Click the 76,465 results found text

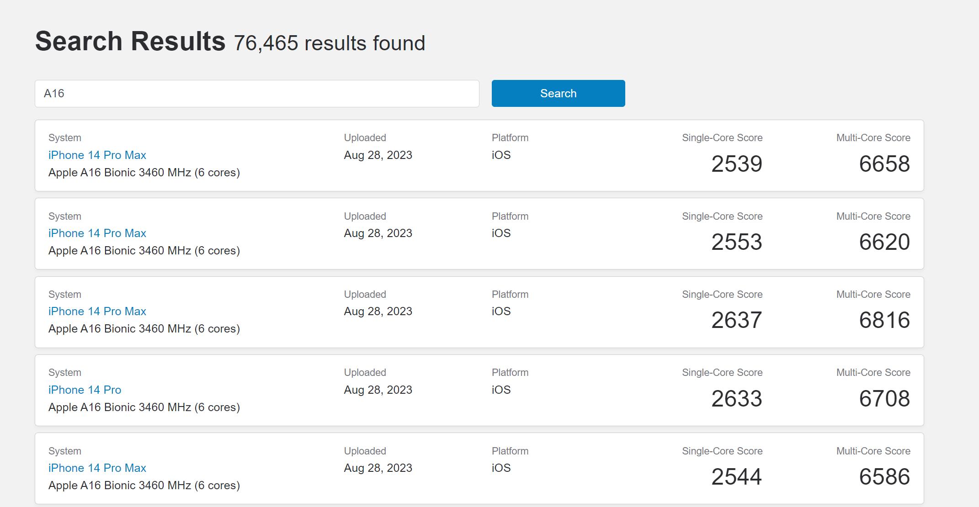329,43
